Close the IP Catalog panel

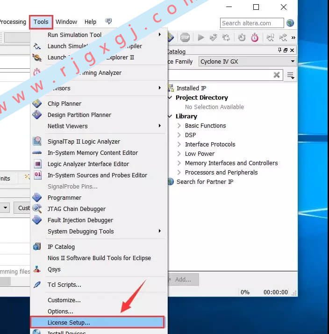(292, 50)
